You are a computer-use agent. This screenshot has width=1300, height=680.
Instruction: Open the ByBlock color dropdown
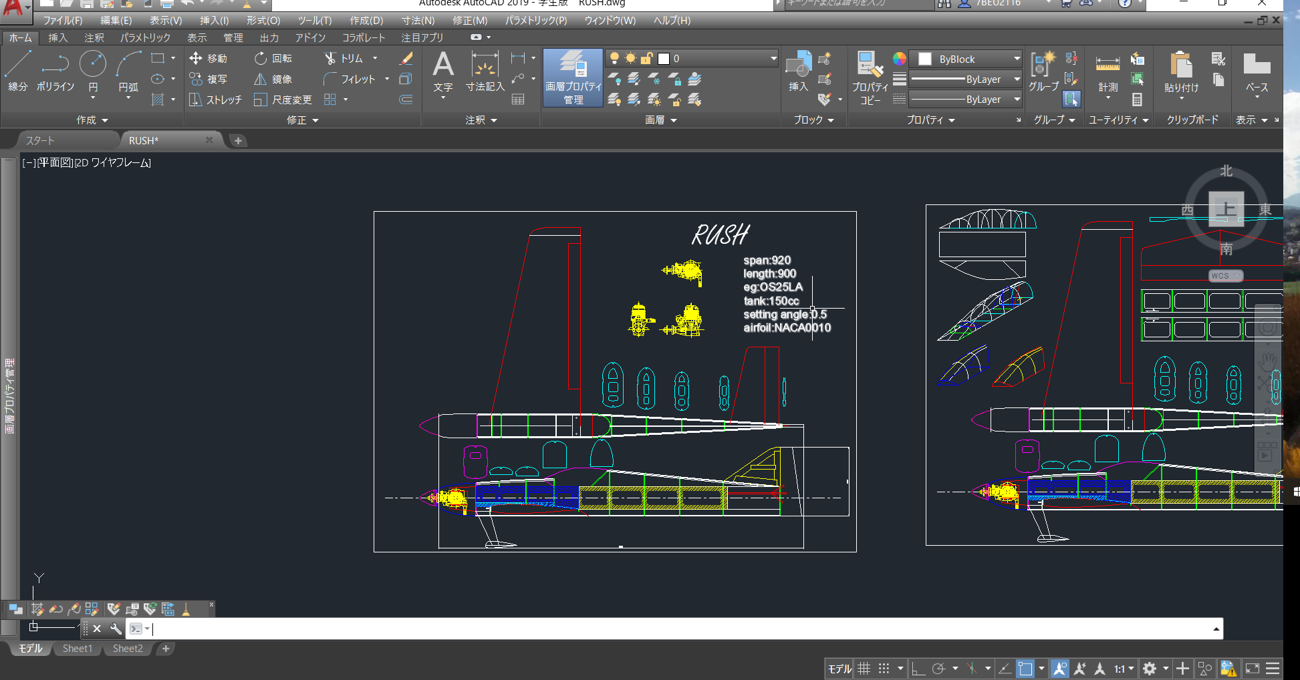(x=1017, y=59)
